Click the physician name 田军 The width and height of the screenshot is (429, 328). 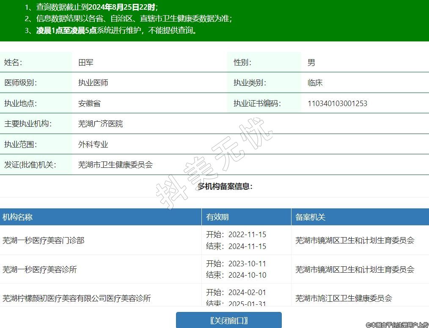86,63
